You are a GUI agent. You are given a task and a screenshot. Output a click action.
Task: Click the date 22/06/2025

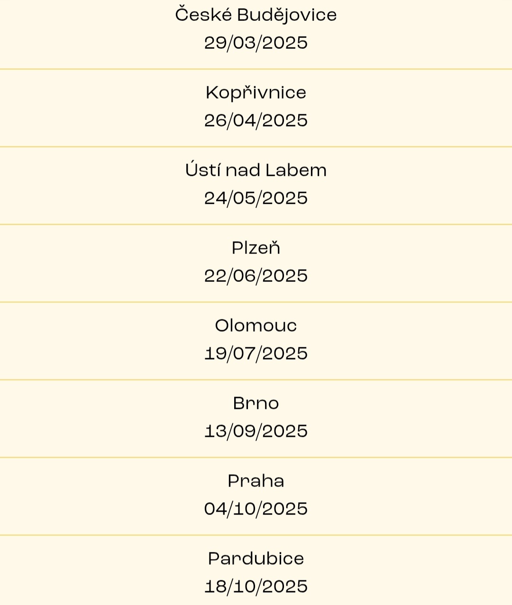(x=256, y=276)
